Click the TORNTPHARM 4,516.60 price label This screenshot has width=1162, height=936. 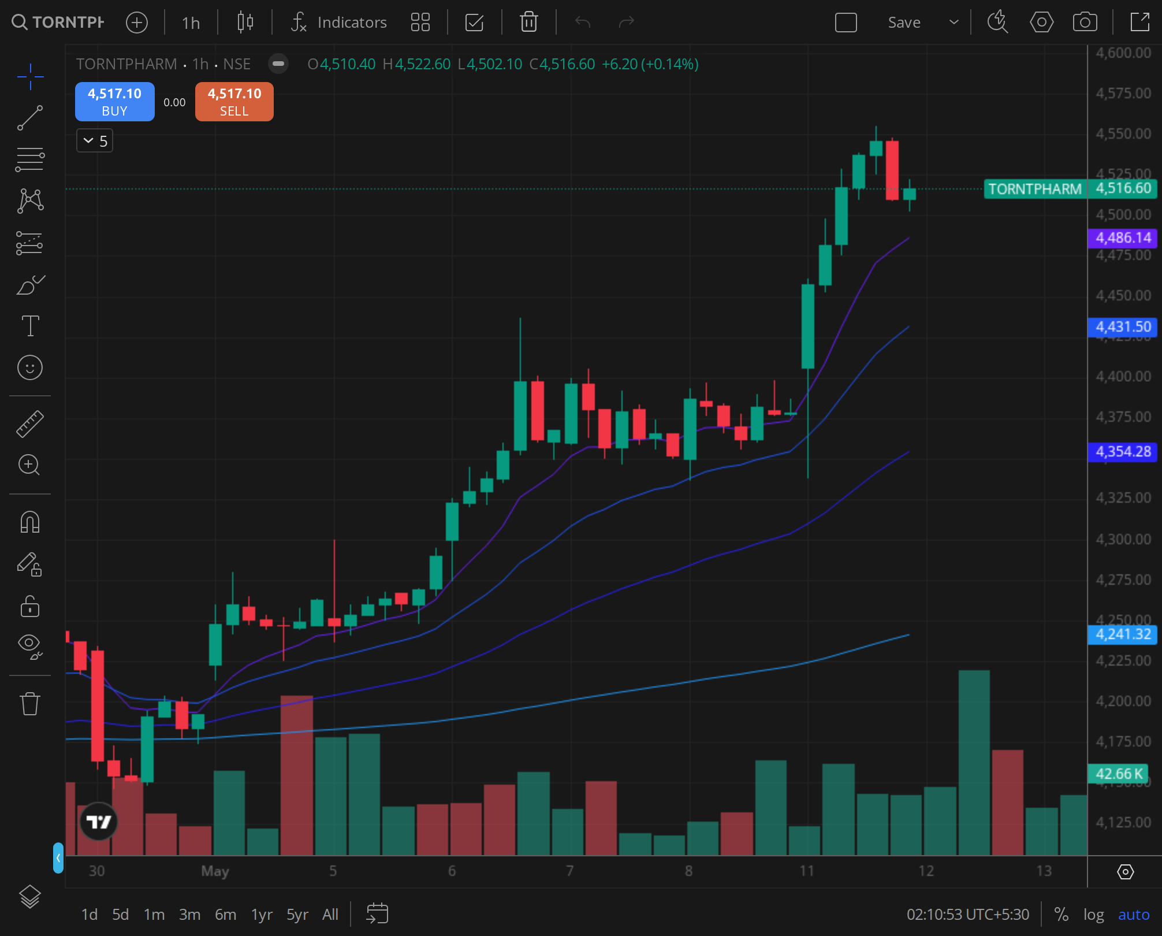pyautogui.click(x=1071, y=189)
